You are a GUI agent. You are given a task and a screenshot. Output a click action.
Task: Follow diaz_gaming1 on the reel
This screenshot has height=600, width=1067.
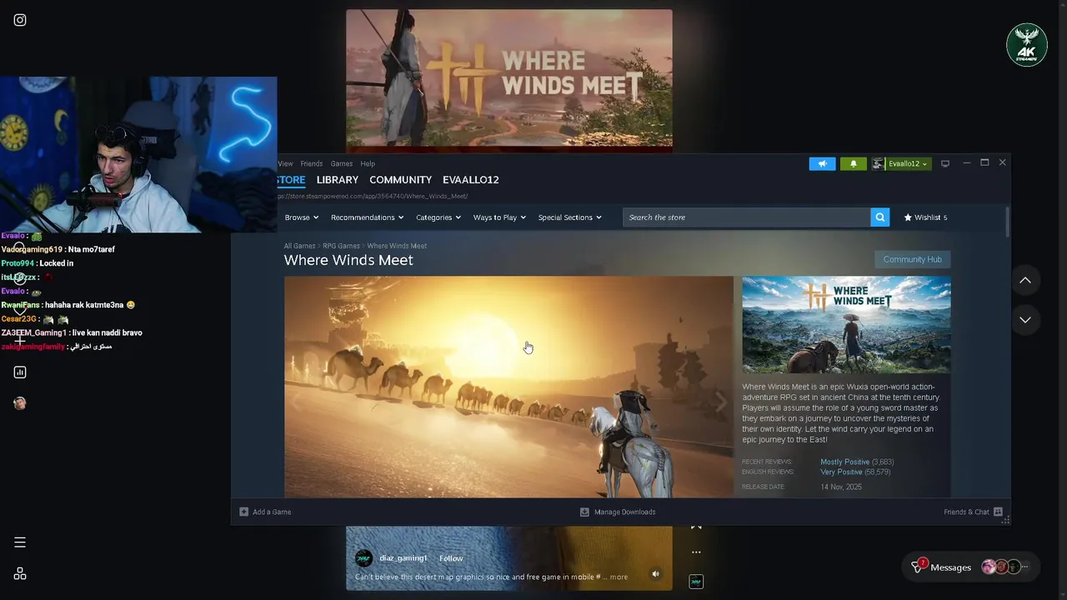(451, 558)
